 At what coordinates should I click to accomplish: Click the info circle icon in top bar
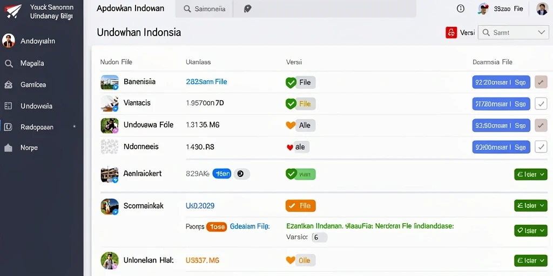pos(461,9)
